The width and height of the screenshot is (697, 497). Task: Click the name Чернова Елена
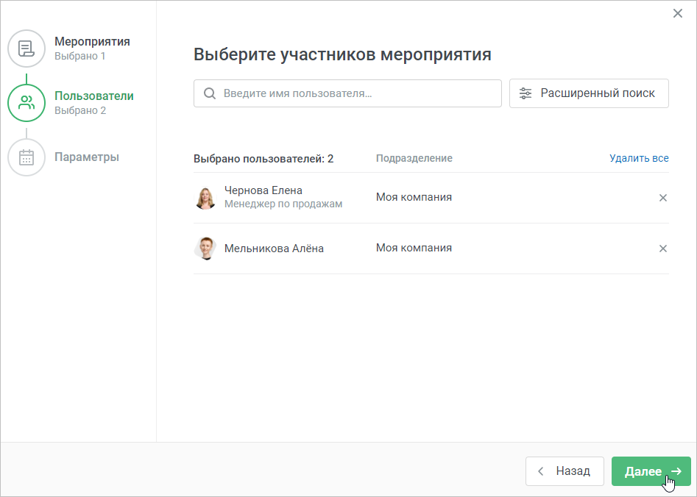[263, 190]
